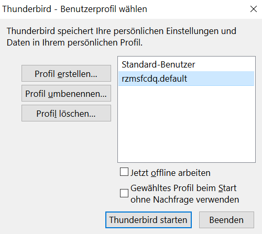Enable the Jetzt offline arbeiten checkbox

point(124,172)
